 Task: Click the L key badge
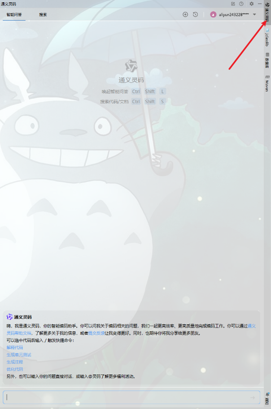(x=162, y=91)
